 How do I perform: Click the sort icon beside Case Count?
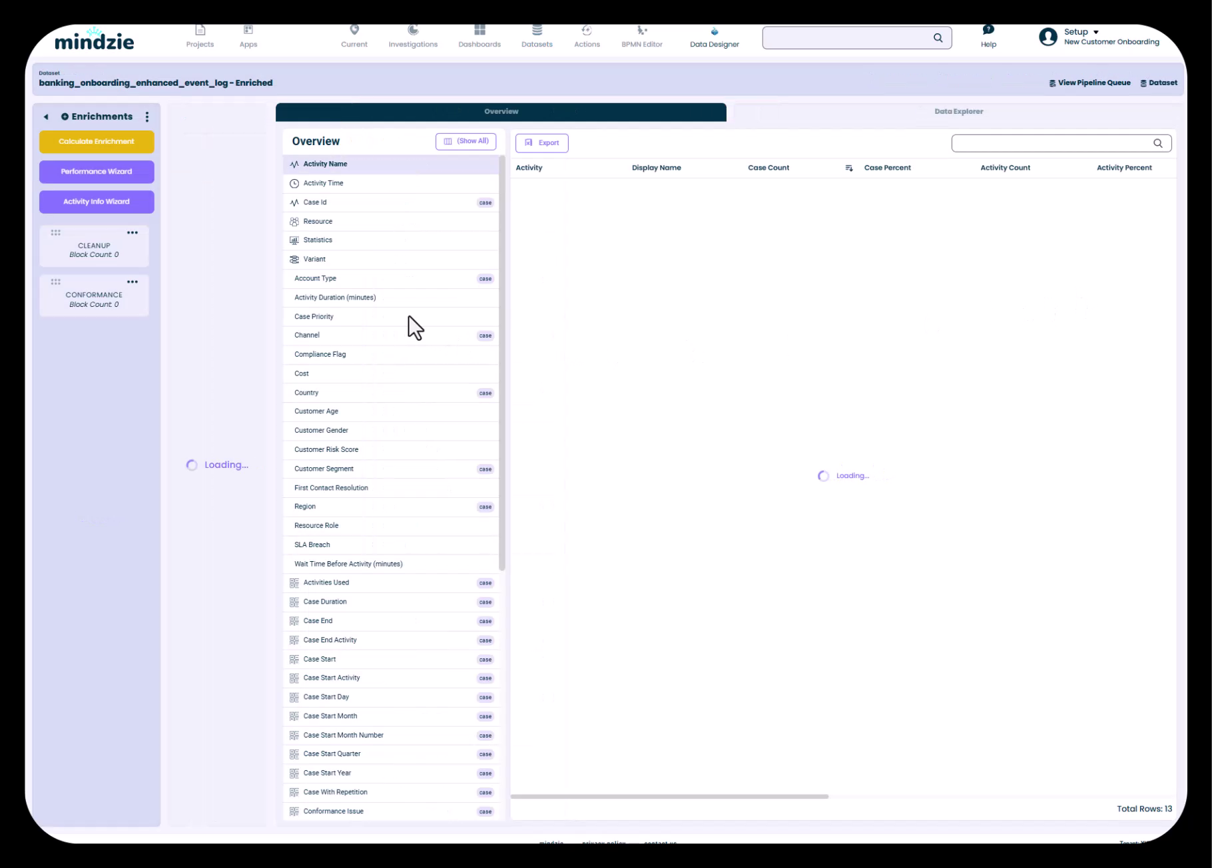coord(848,168)
